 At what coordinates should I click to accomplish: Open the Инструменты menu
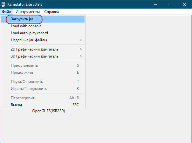[x=28, y=12]
